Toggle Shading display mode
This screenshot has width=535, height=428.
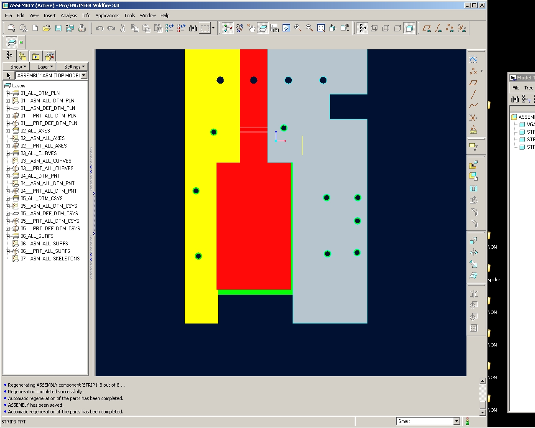(x=410, y=28)
